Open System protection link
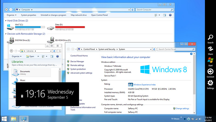 tap(78, 69)
